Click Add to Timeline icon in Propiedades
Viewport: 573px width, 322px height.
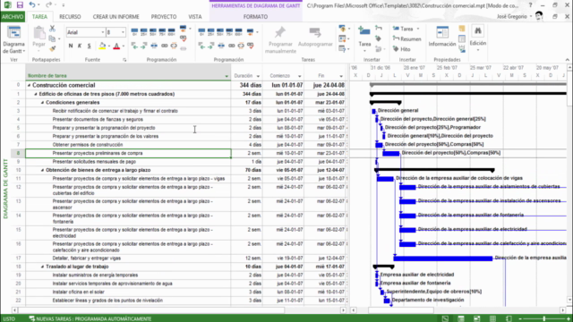462,48
